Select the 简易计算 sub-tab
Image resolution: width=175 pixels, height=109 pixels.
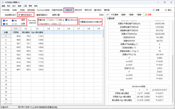pos(56,15)
